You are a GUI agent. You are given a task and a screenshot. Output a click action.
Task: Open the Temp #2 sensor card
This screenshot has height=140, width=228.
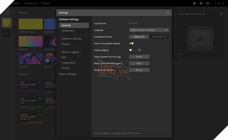point(31,119)
